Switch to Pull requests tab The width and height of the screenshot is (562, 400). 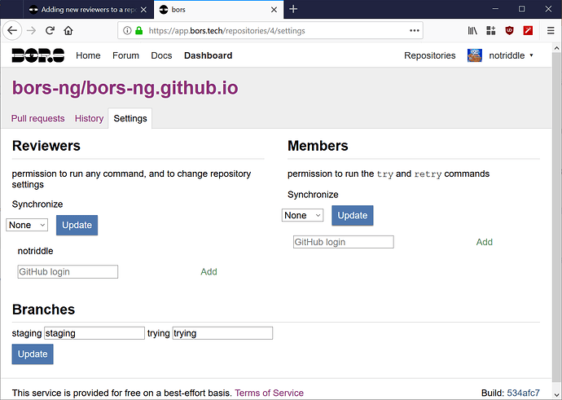tap(38, 118)
